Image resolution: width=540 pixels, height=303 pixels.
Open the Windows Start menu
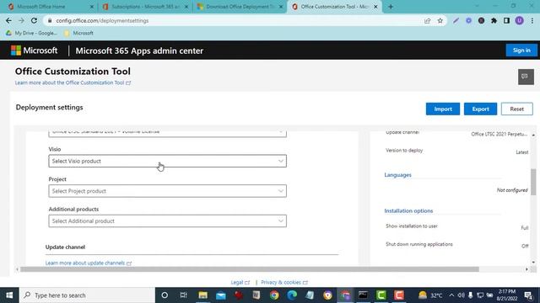pos(9,295)
